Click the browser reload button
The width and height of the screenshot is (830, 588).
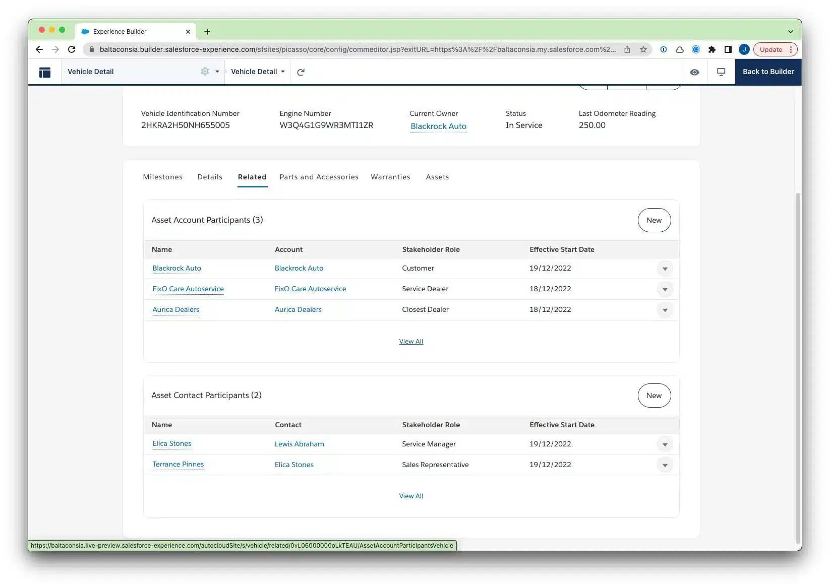[x=72, y=49]
